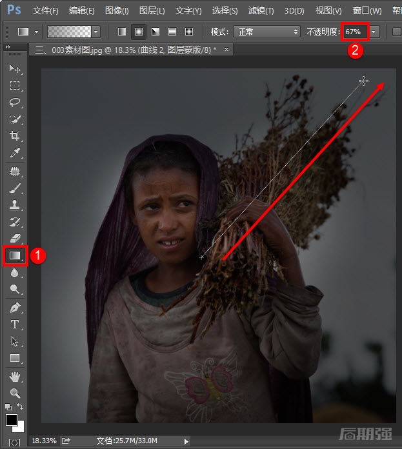Open the gradient tool preset picker arrow
Image resolution: width=402 pixels, height=449 pixels.
click(x=36, y=32)
